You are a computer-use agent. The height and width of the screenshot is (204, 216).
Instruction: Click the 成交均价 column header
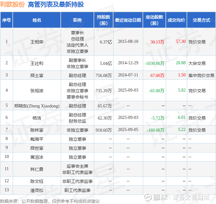point(176,20)
